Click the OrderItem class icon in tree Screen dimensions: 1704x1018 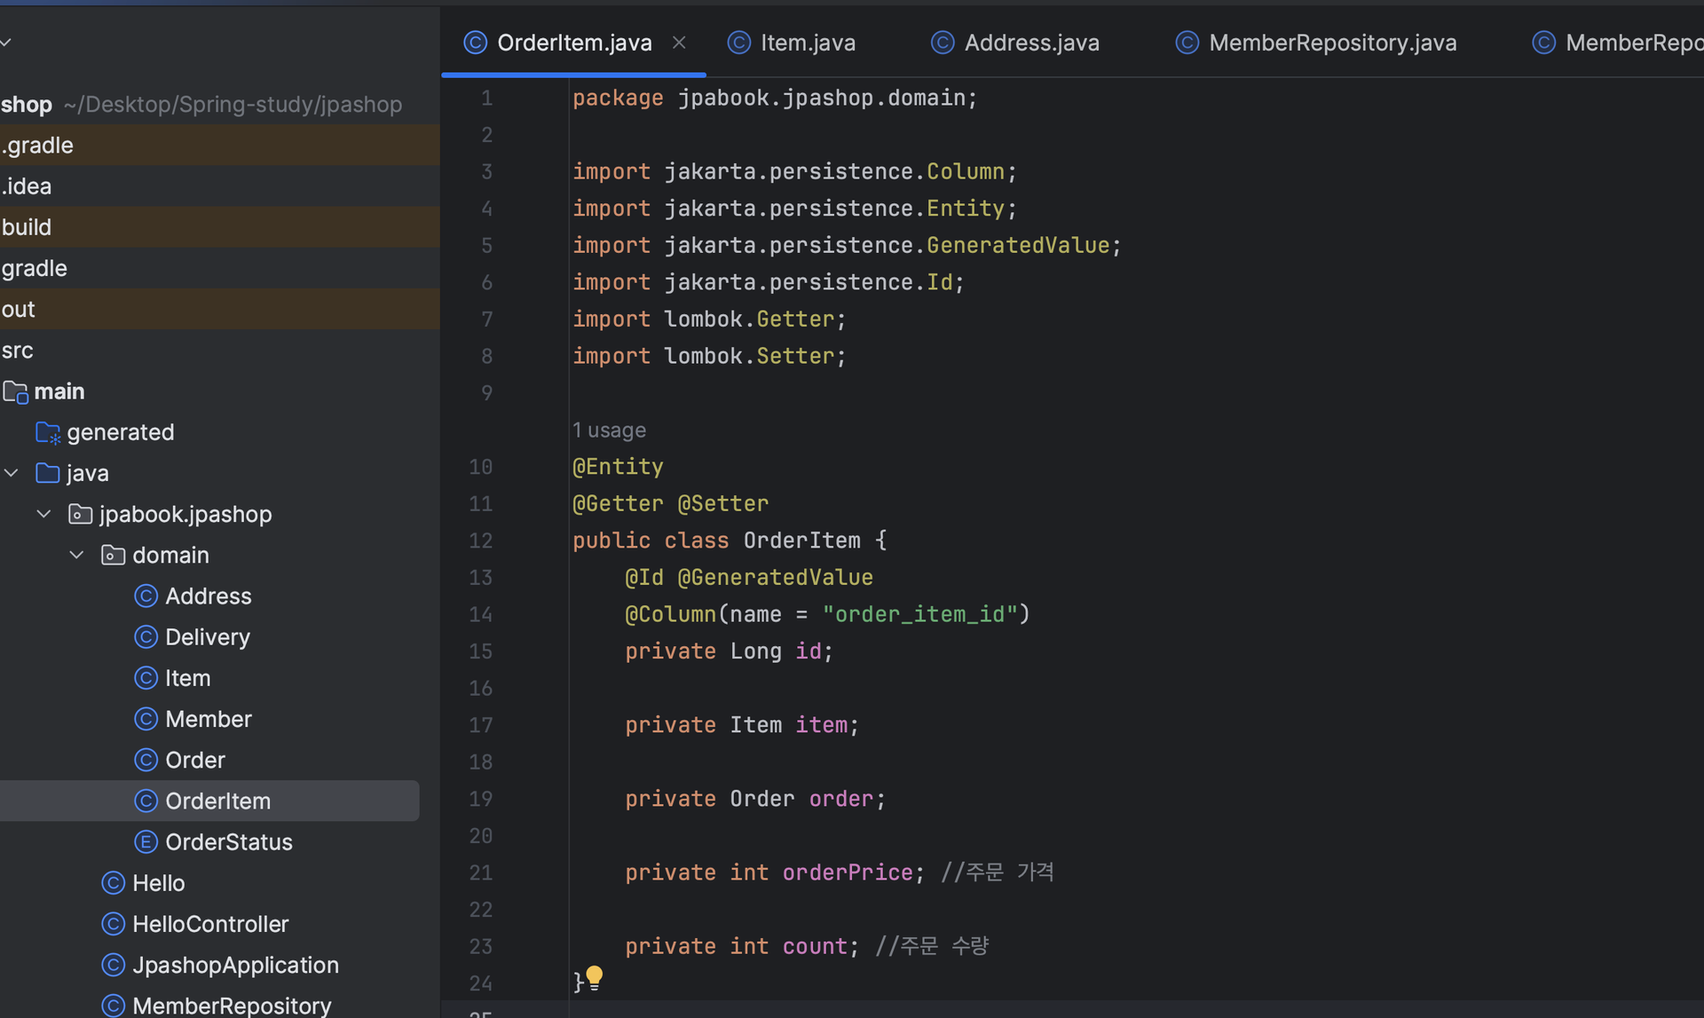point(146,801)
